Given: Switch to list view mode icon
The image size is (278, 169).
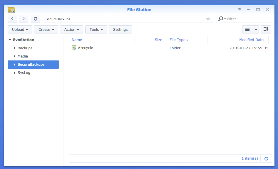Looking at the screenshot, I should 247,29.
